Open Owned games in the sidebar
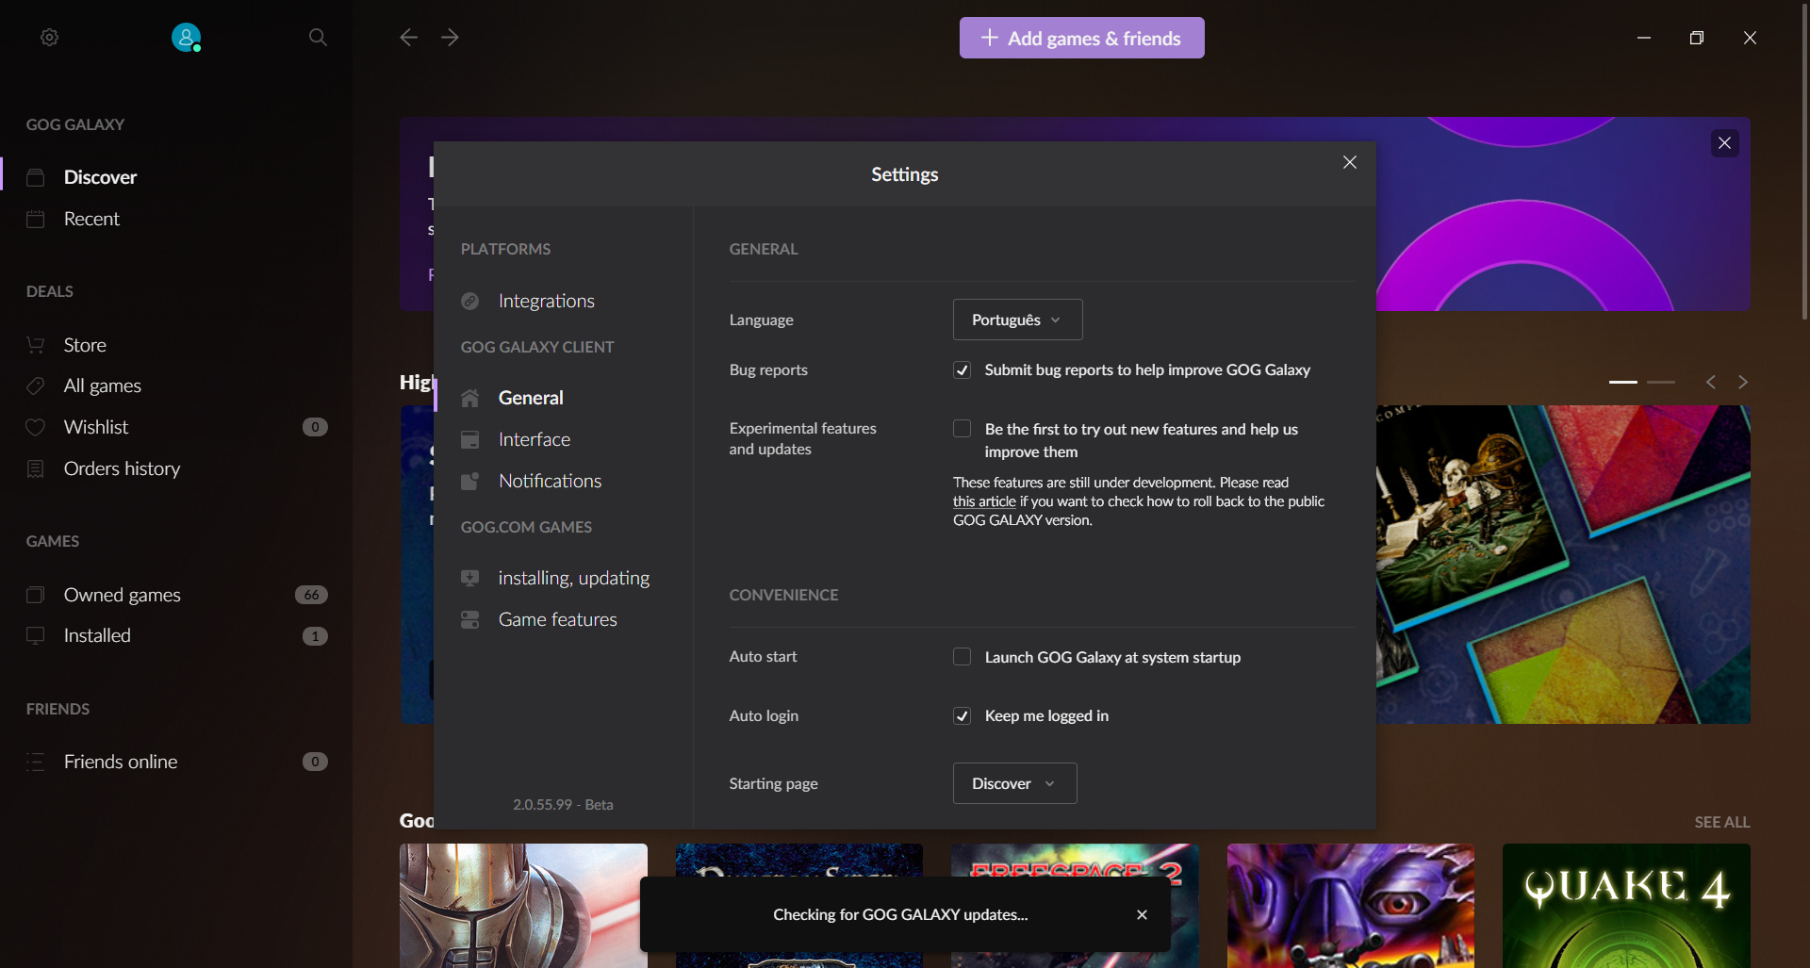Image resolution: width=1810 pixels, height=968 pixels. [122, 595]
